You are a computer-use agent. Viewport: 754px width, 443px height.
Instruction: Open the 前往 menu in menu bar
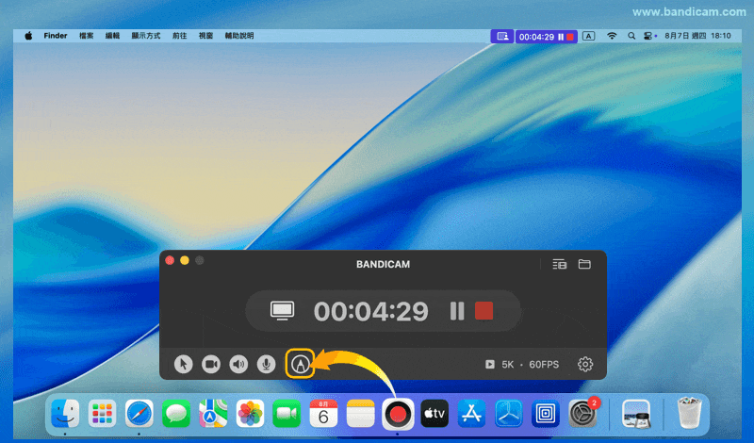179,36
